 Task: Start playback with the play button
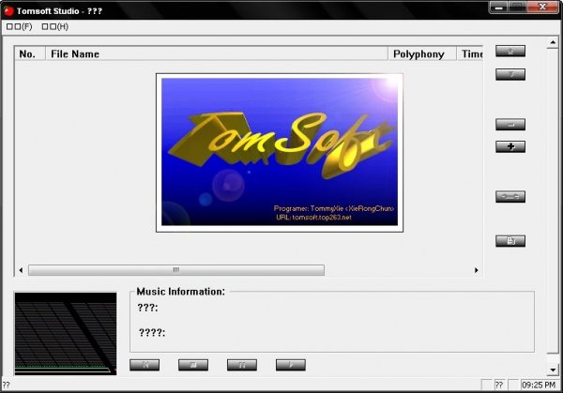291,365
